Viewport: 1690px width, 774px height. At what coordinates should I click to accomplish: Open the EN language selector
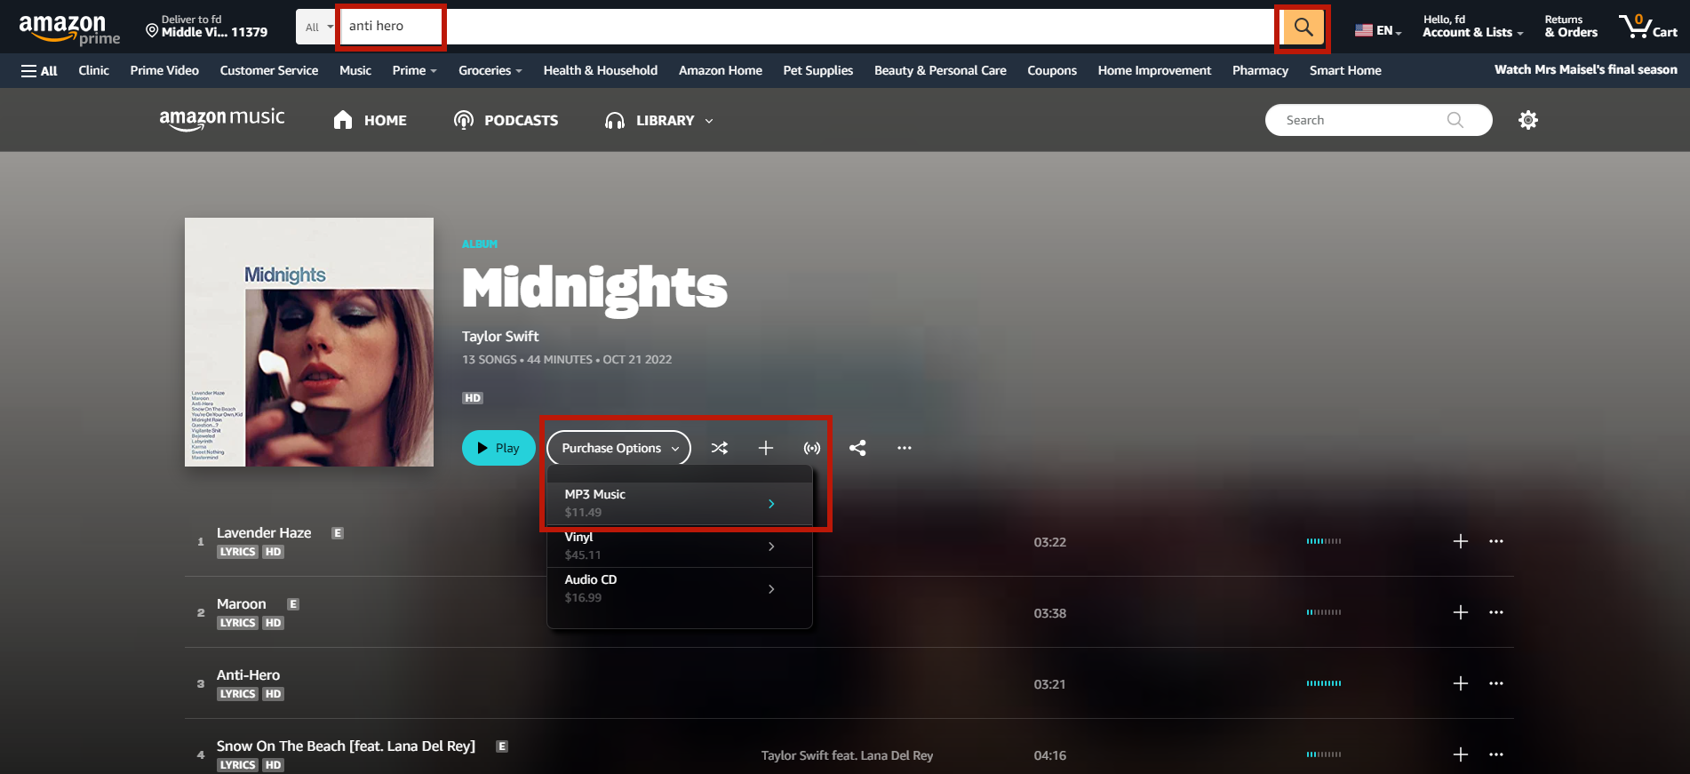(1378, 30)
